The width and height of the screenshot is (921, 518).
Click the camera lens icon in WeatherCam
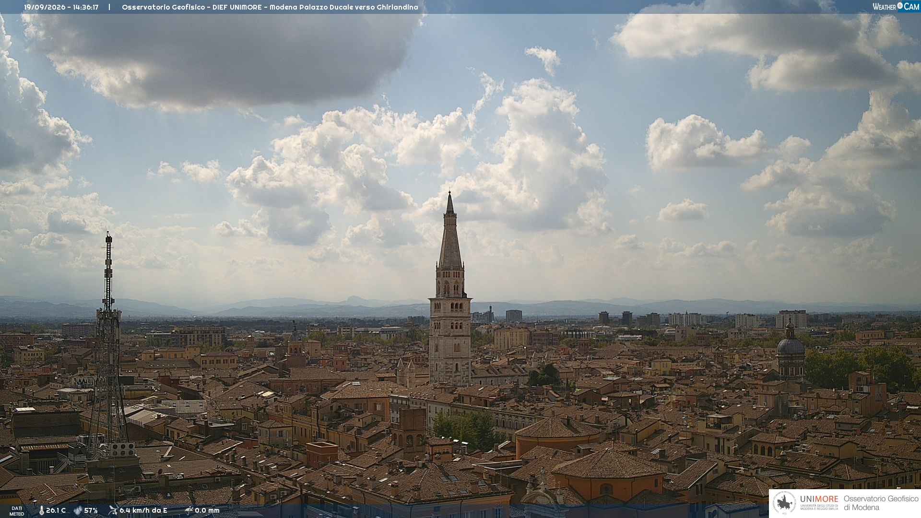[900, 6]
